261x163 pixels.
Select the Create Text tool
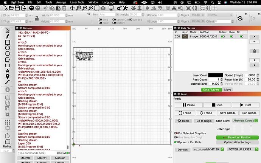tap(8, 71)
